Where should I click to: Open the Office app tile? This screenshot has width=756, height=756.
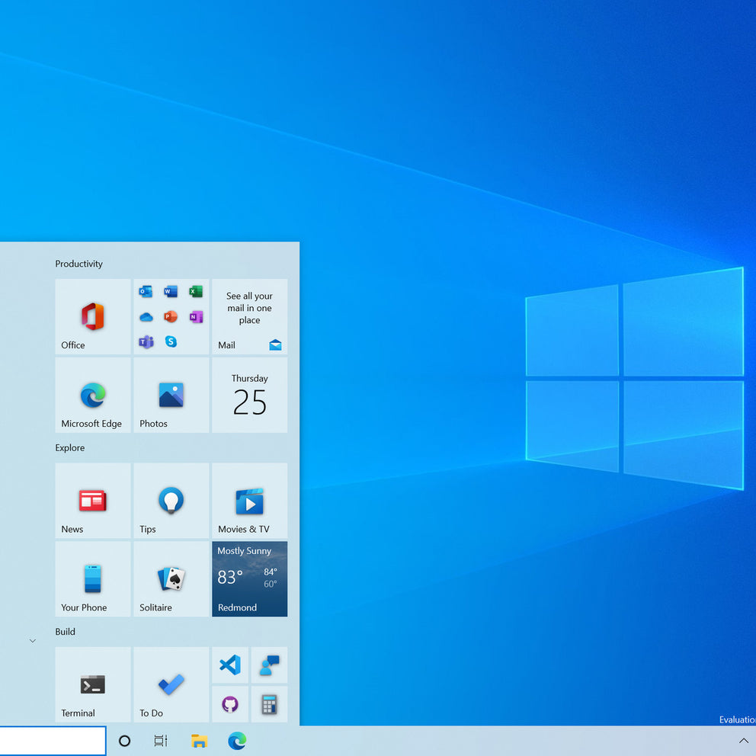(91, 317)
